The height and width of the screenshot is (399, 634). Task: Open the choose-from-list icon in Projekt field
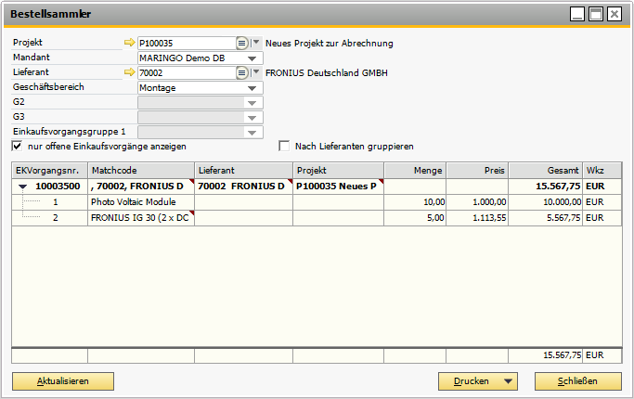pyautogui.click(x=242, y=43)
